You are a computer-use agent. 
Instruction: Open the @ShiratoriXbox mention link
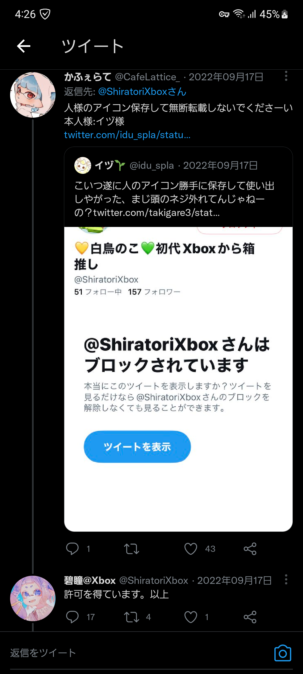pos(142,92)
